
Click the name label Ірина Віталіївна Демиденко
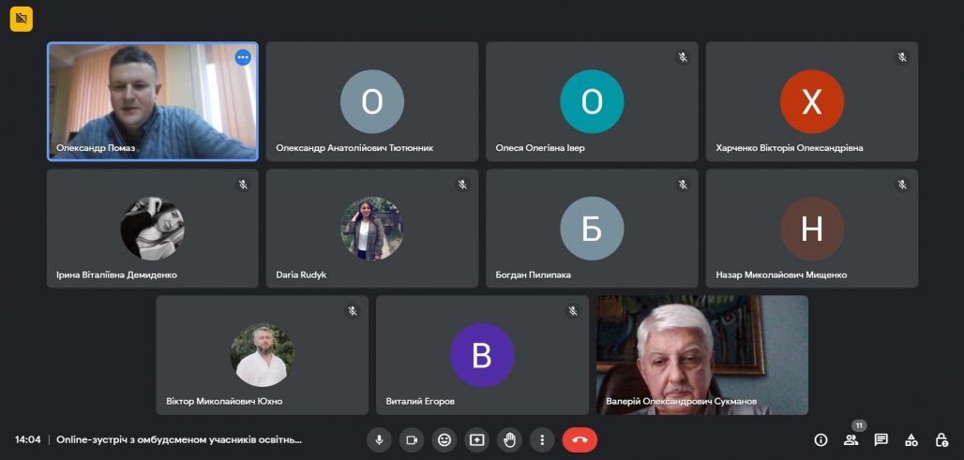[x=117, y=275]
